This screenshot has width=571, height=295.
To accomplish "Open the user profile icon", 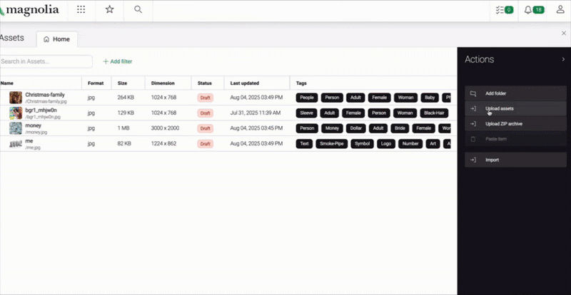I will pyautogui.click(x=560, y=10).
